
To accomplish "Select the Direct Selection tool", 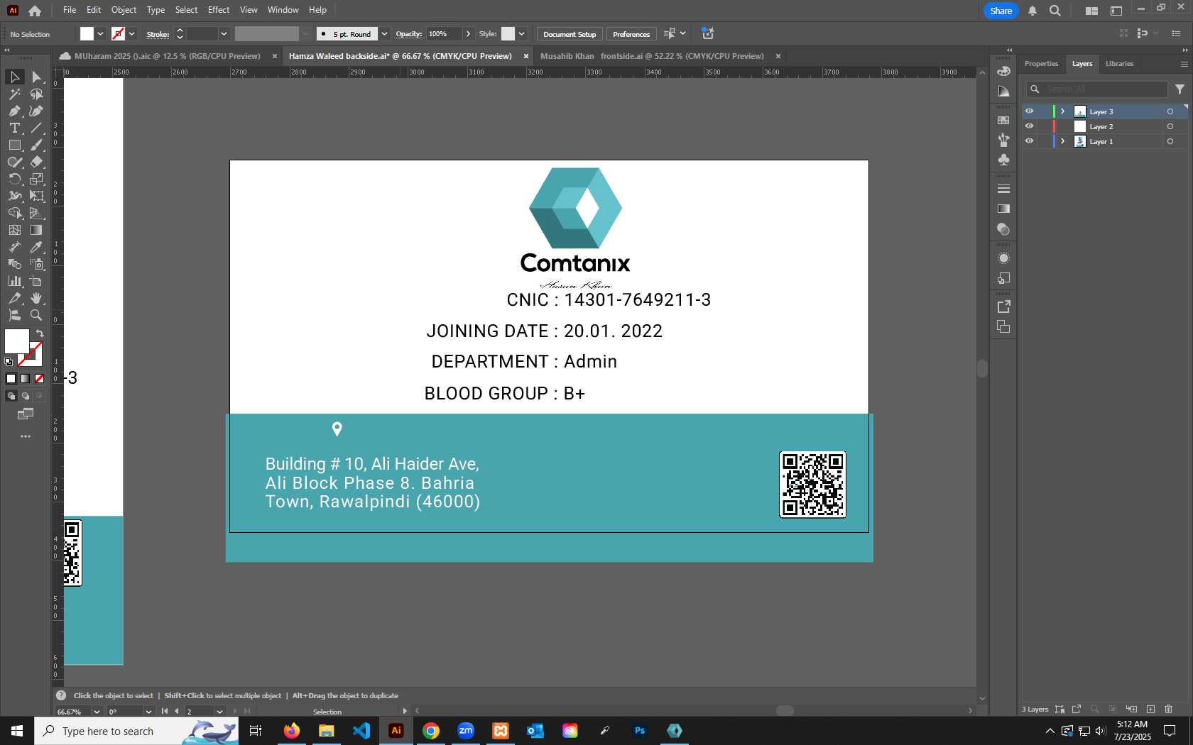I will pos(37,77).
